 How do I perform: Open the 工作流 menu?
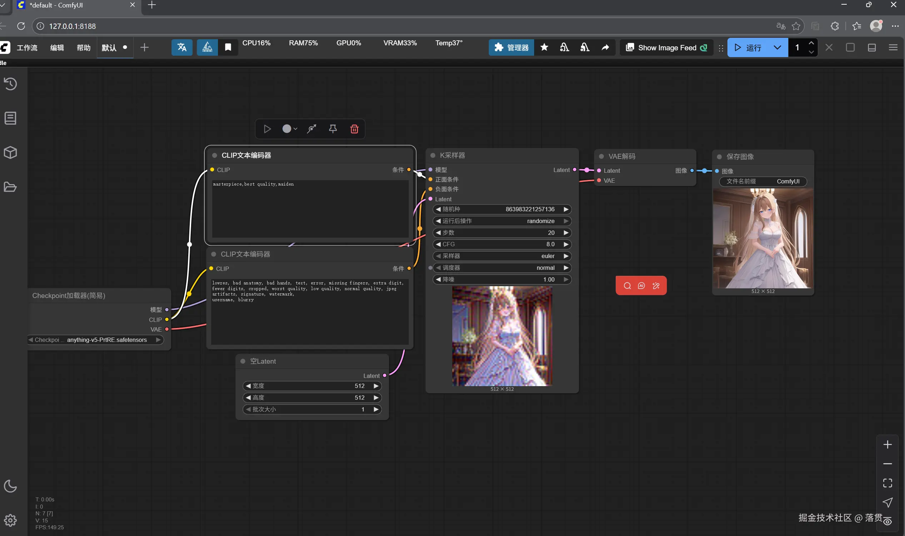[x=27, y=48]
